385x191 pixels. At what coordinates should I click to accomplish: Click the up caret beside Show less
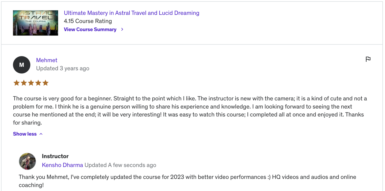pyautogui.click(x=41, y=134)
